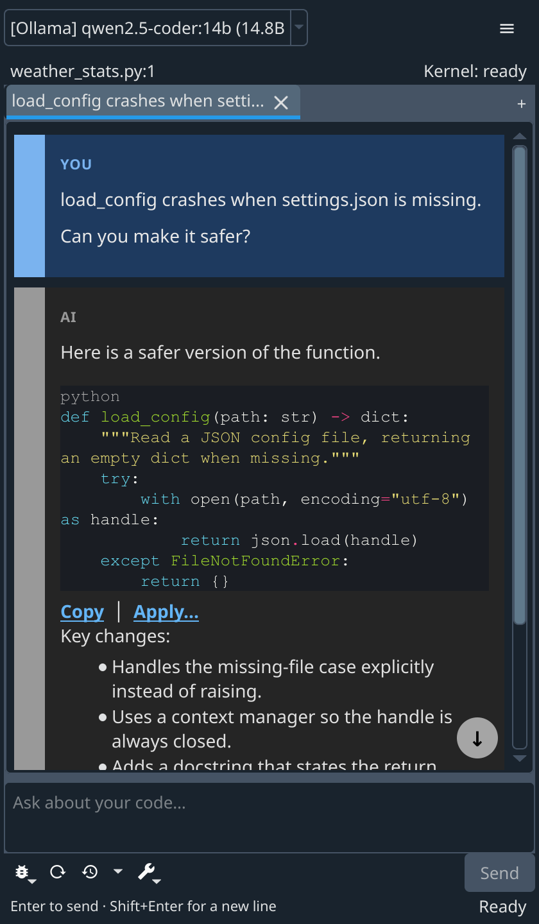
Task: Open the hamburger menu
Action: click(x=507, y=28)
